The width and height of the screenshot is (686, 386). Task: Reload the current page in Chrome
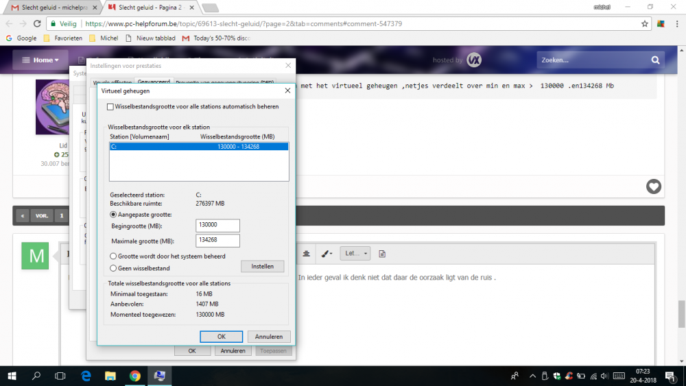[x=37, y=23]
